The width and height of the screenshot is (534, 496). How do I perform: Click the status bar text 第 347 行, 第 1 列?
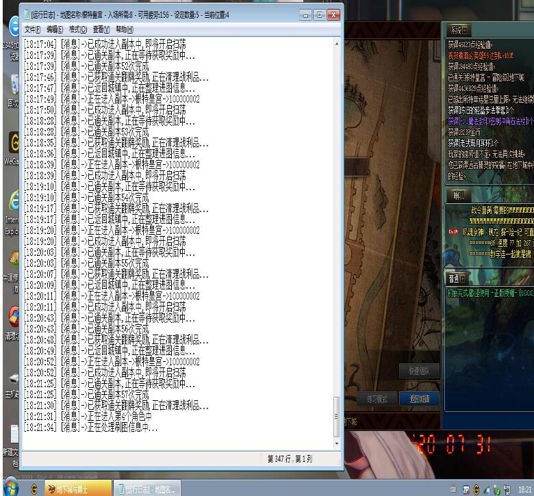[x=290, y=459]
